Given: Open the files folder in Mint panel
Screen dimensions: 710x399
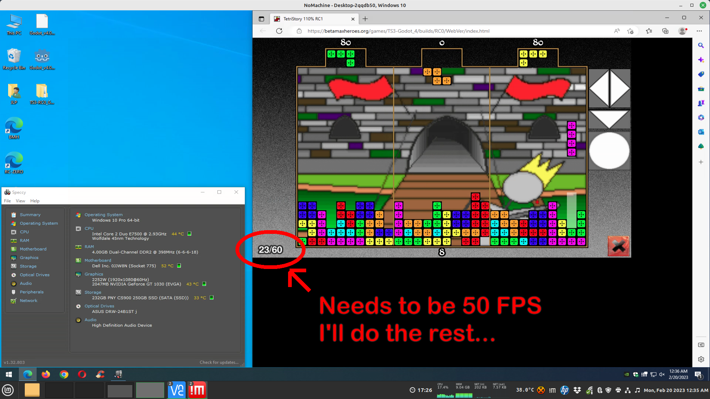Looking at the screenshot, I should pos(32,390).
